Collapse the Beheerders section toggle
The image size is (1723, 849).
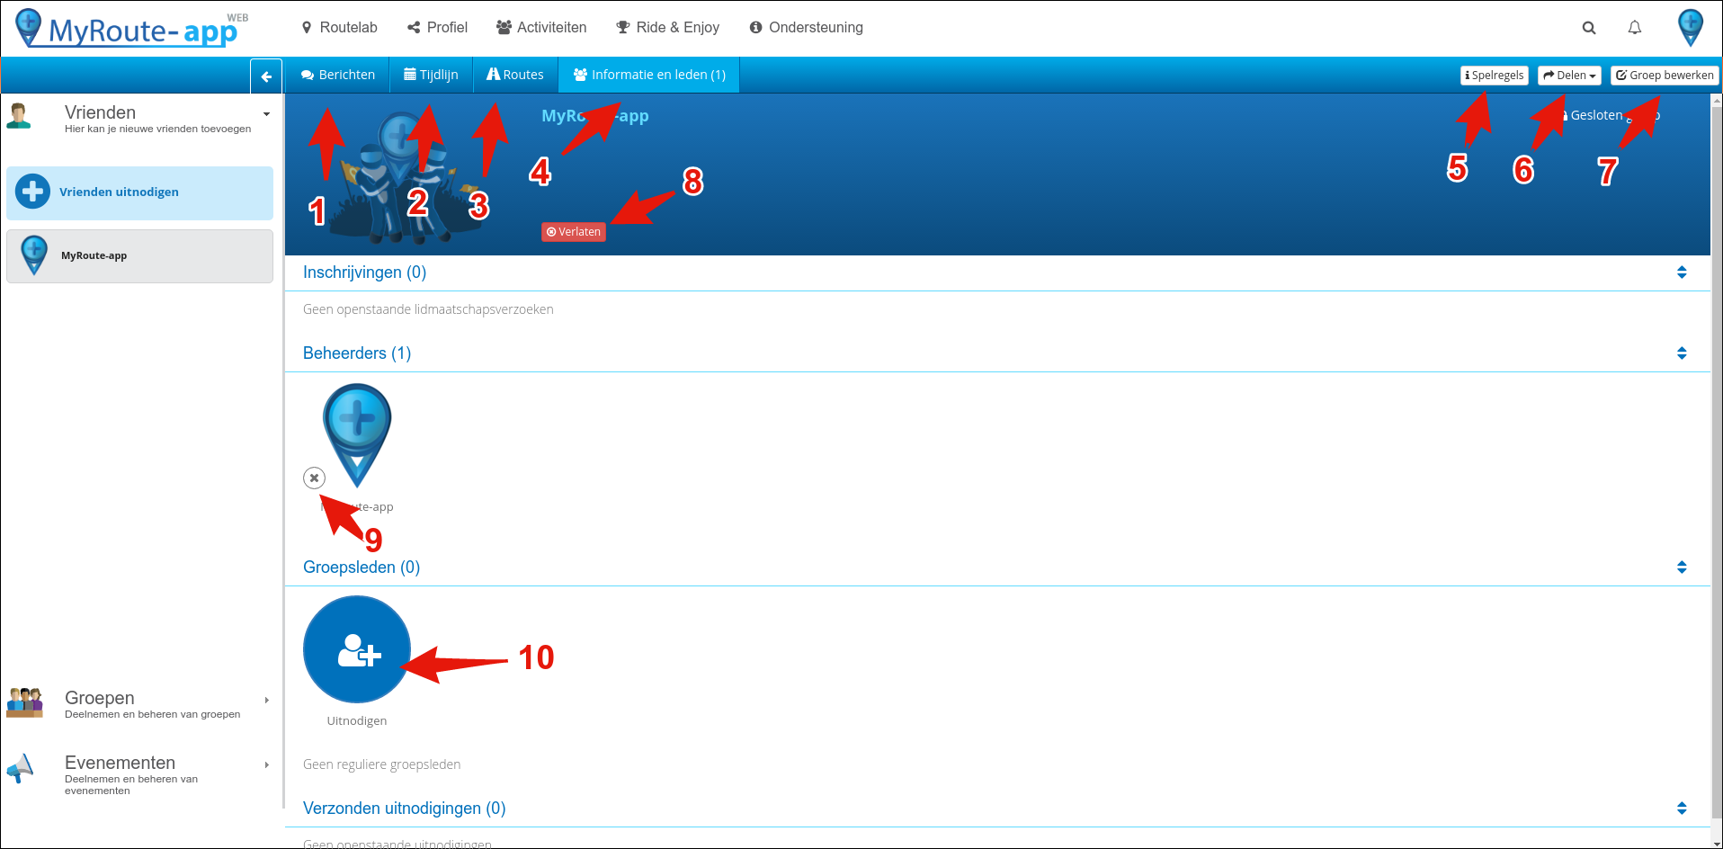[x=1682, y=353]
